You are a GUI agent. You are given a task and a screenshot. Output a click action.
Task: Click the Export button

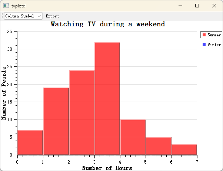coord(52,16)
